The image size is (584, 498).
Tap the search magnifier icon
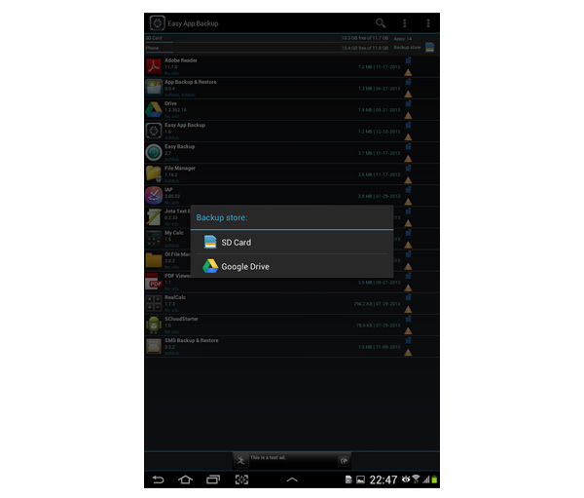(381, 23)
